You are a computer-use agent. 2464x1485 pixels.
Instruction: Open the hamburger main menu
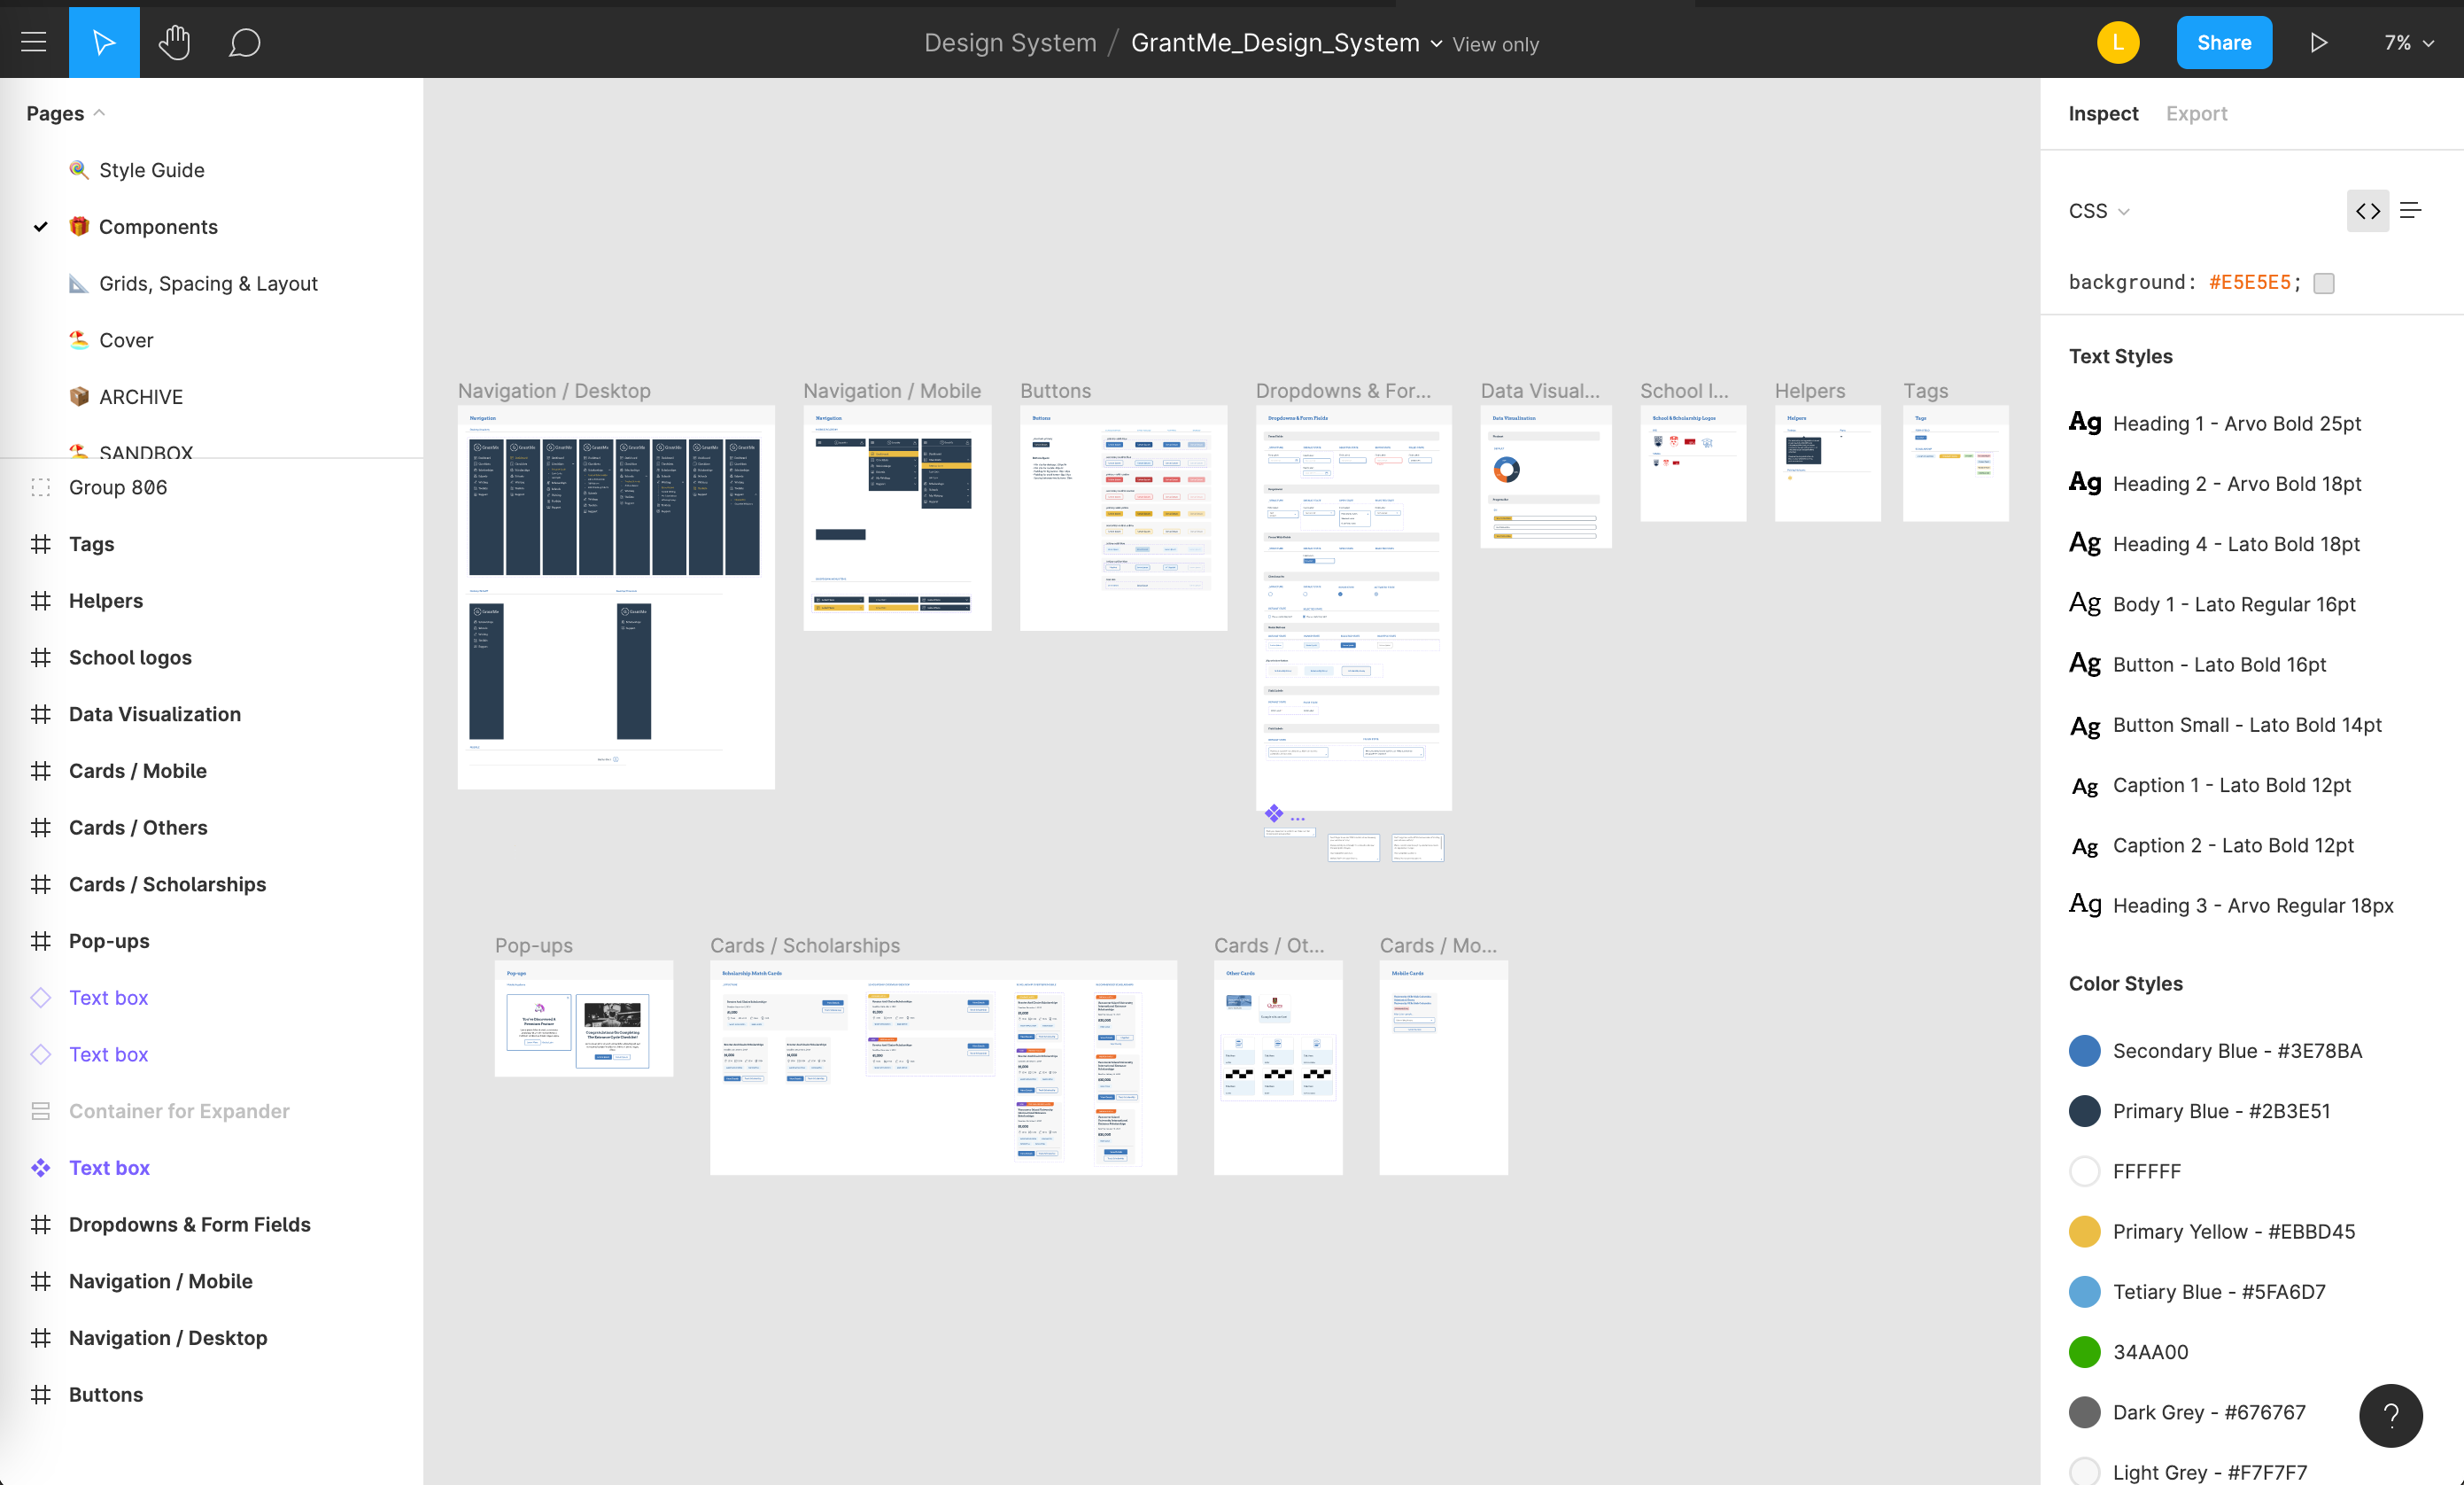pos(34,42)
